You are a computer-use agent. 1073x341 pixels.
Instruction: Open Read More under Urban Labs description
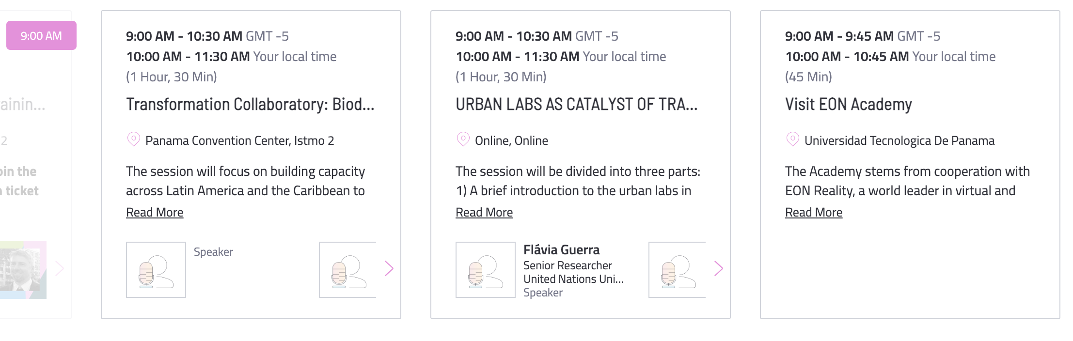tap(484, 212)
